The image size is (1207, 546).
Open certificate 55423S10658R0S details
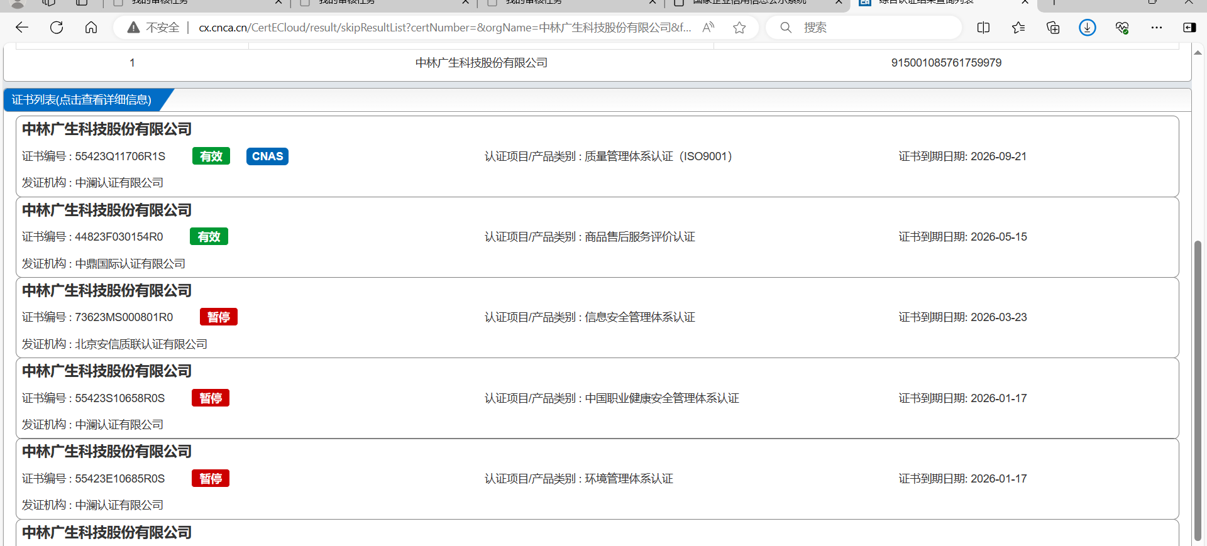click(x=597, y=398)
